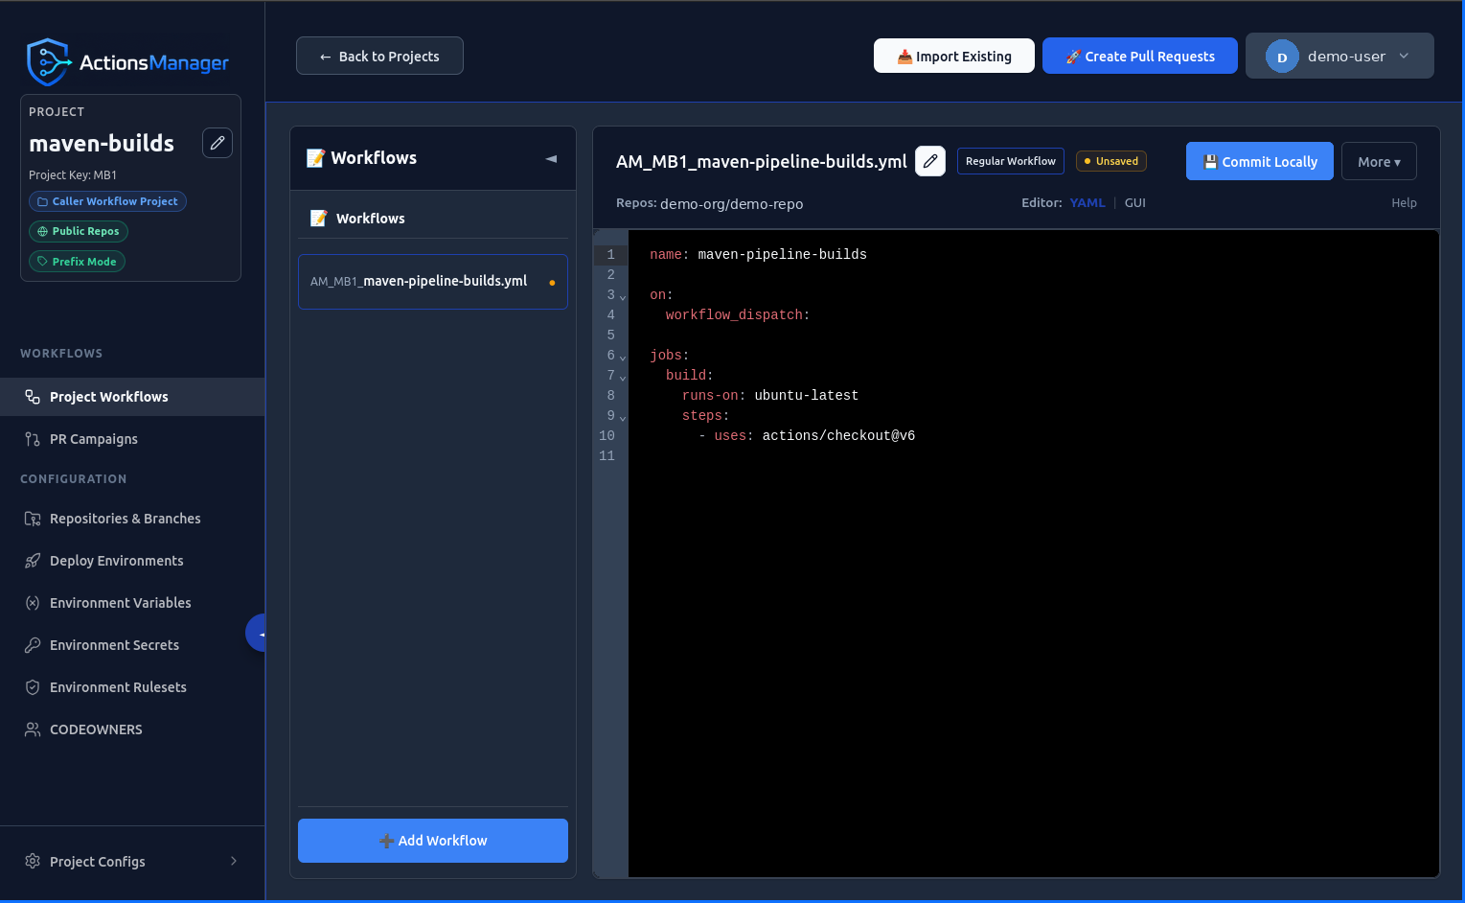The height and width of the screenshot is (903, 1465).
Task: Open the More dropdown menu
Action: [x=1379, y=161]
